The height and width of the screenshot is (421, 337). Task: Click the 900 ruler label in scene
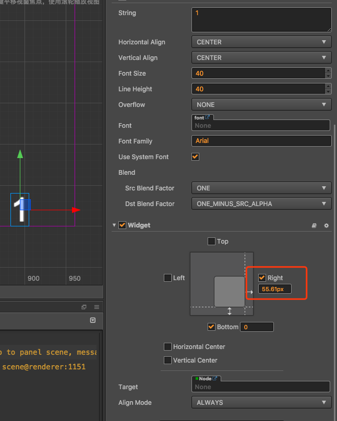(x=33, y=279)
